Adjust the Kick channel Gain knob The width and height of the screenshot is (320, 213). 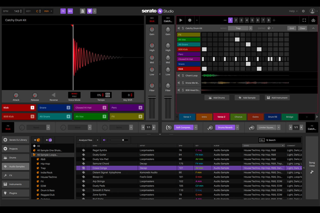click(152, 29)
